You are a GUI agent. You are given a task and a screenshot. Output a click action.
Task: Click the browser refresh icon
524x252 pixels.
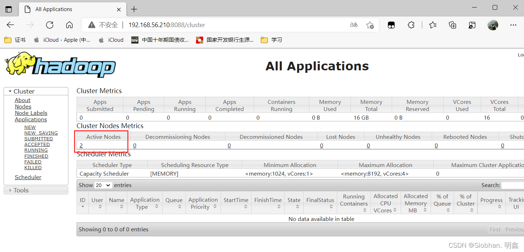tap(50, 25)
